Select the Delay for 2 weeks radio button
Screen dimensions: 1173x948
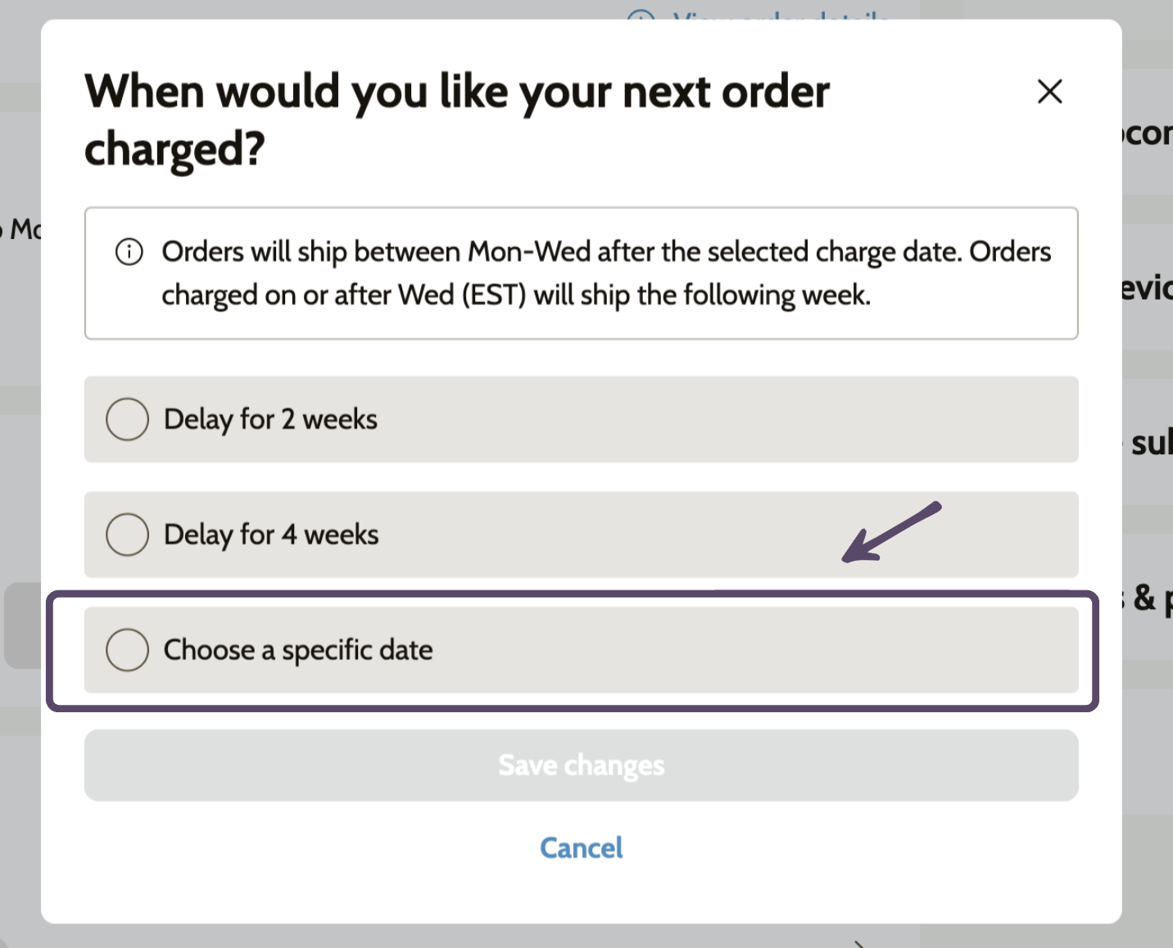click(x=127, y=419)
